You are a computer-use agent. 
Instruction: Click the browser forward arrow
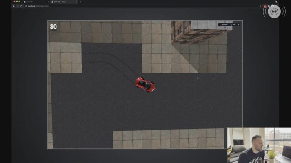pyautogui.click(x=18, y=6)
